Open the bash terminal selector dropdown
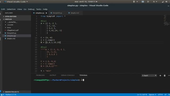This screenshot has height=96, width=170. 149,75
